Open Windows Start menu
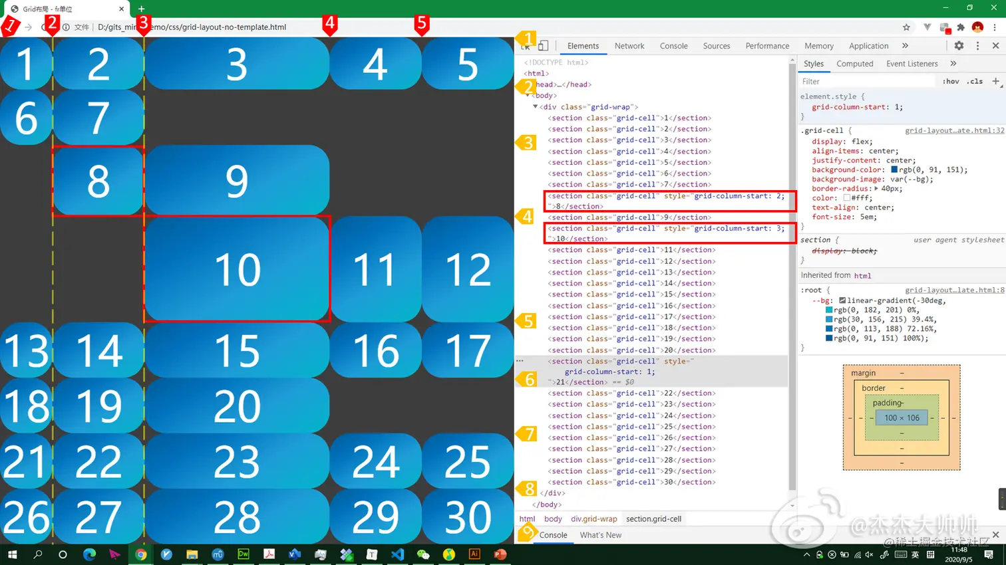 pos(12,554)
